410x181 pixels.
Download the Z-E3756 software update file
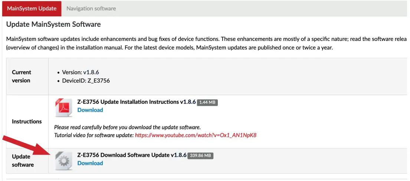(90, 163)
